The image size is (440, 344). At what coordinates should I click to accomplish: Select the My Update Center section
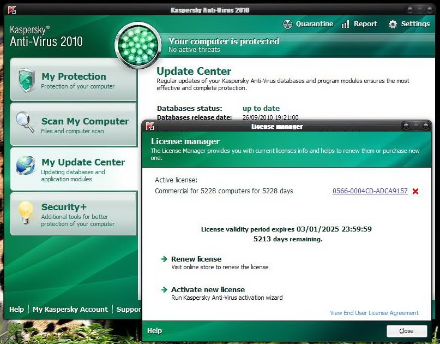point(74,169)
